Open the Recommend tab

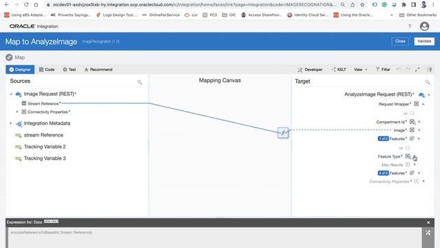click(x=98, y=70)
